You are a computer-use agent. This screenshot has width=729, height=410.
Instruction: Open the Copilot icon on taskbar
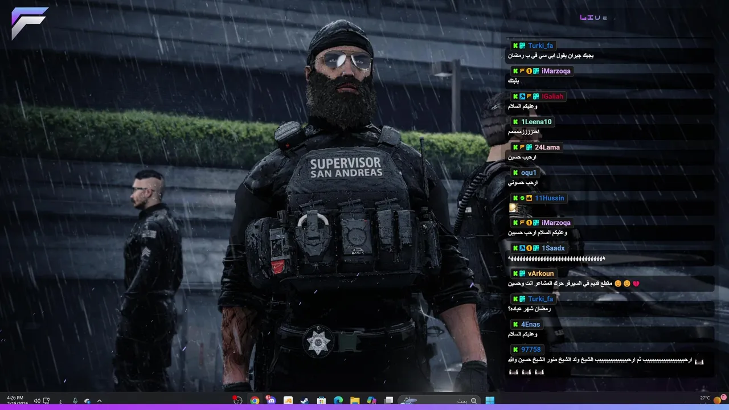tap(371, 401)
